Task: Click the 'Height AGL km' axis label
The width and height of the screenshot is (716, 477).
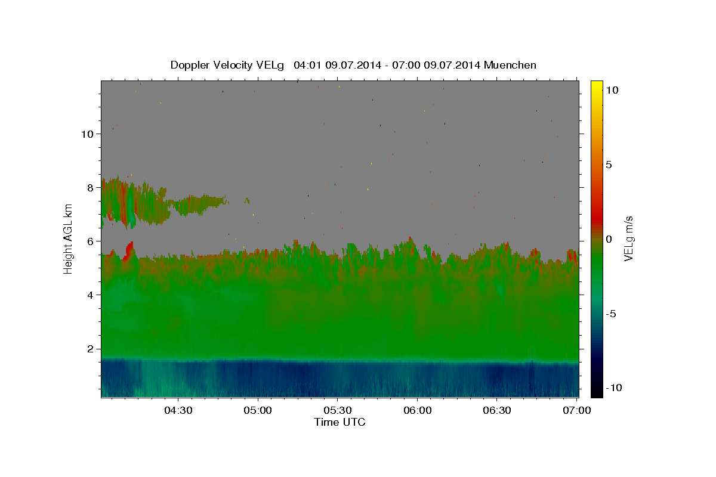Action: (69, 238)
